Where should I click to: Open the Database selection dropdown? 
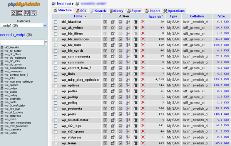coord(23,25)
